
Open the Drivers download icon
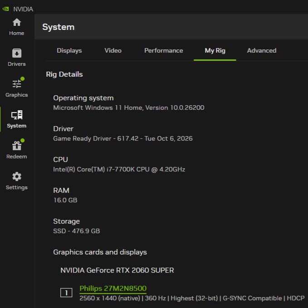(17, 53)
